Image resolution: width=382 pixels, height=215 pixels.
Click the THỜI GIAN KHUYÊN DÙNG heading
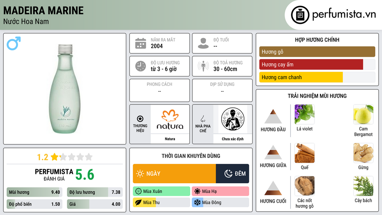point(191,156)
